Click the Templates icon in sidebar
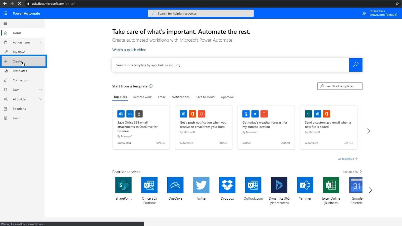Viewport: 402px width, 226px height. pos(6,71)
